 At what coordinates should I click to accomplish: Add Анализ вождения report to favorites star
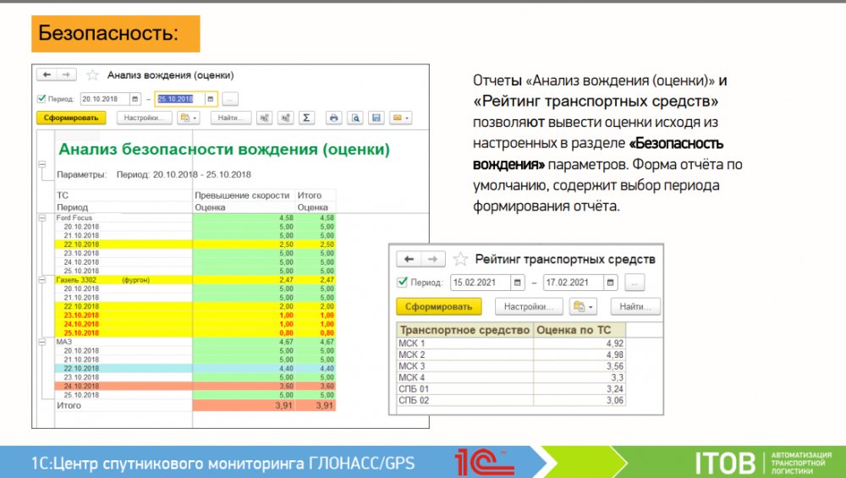[x=93, y=75]
